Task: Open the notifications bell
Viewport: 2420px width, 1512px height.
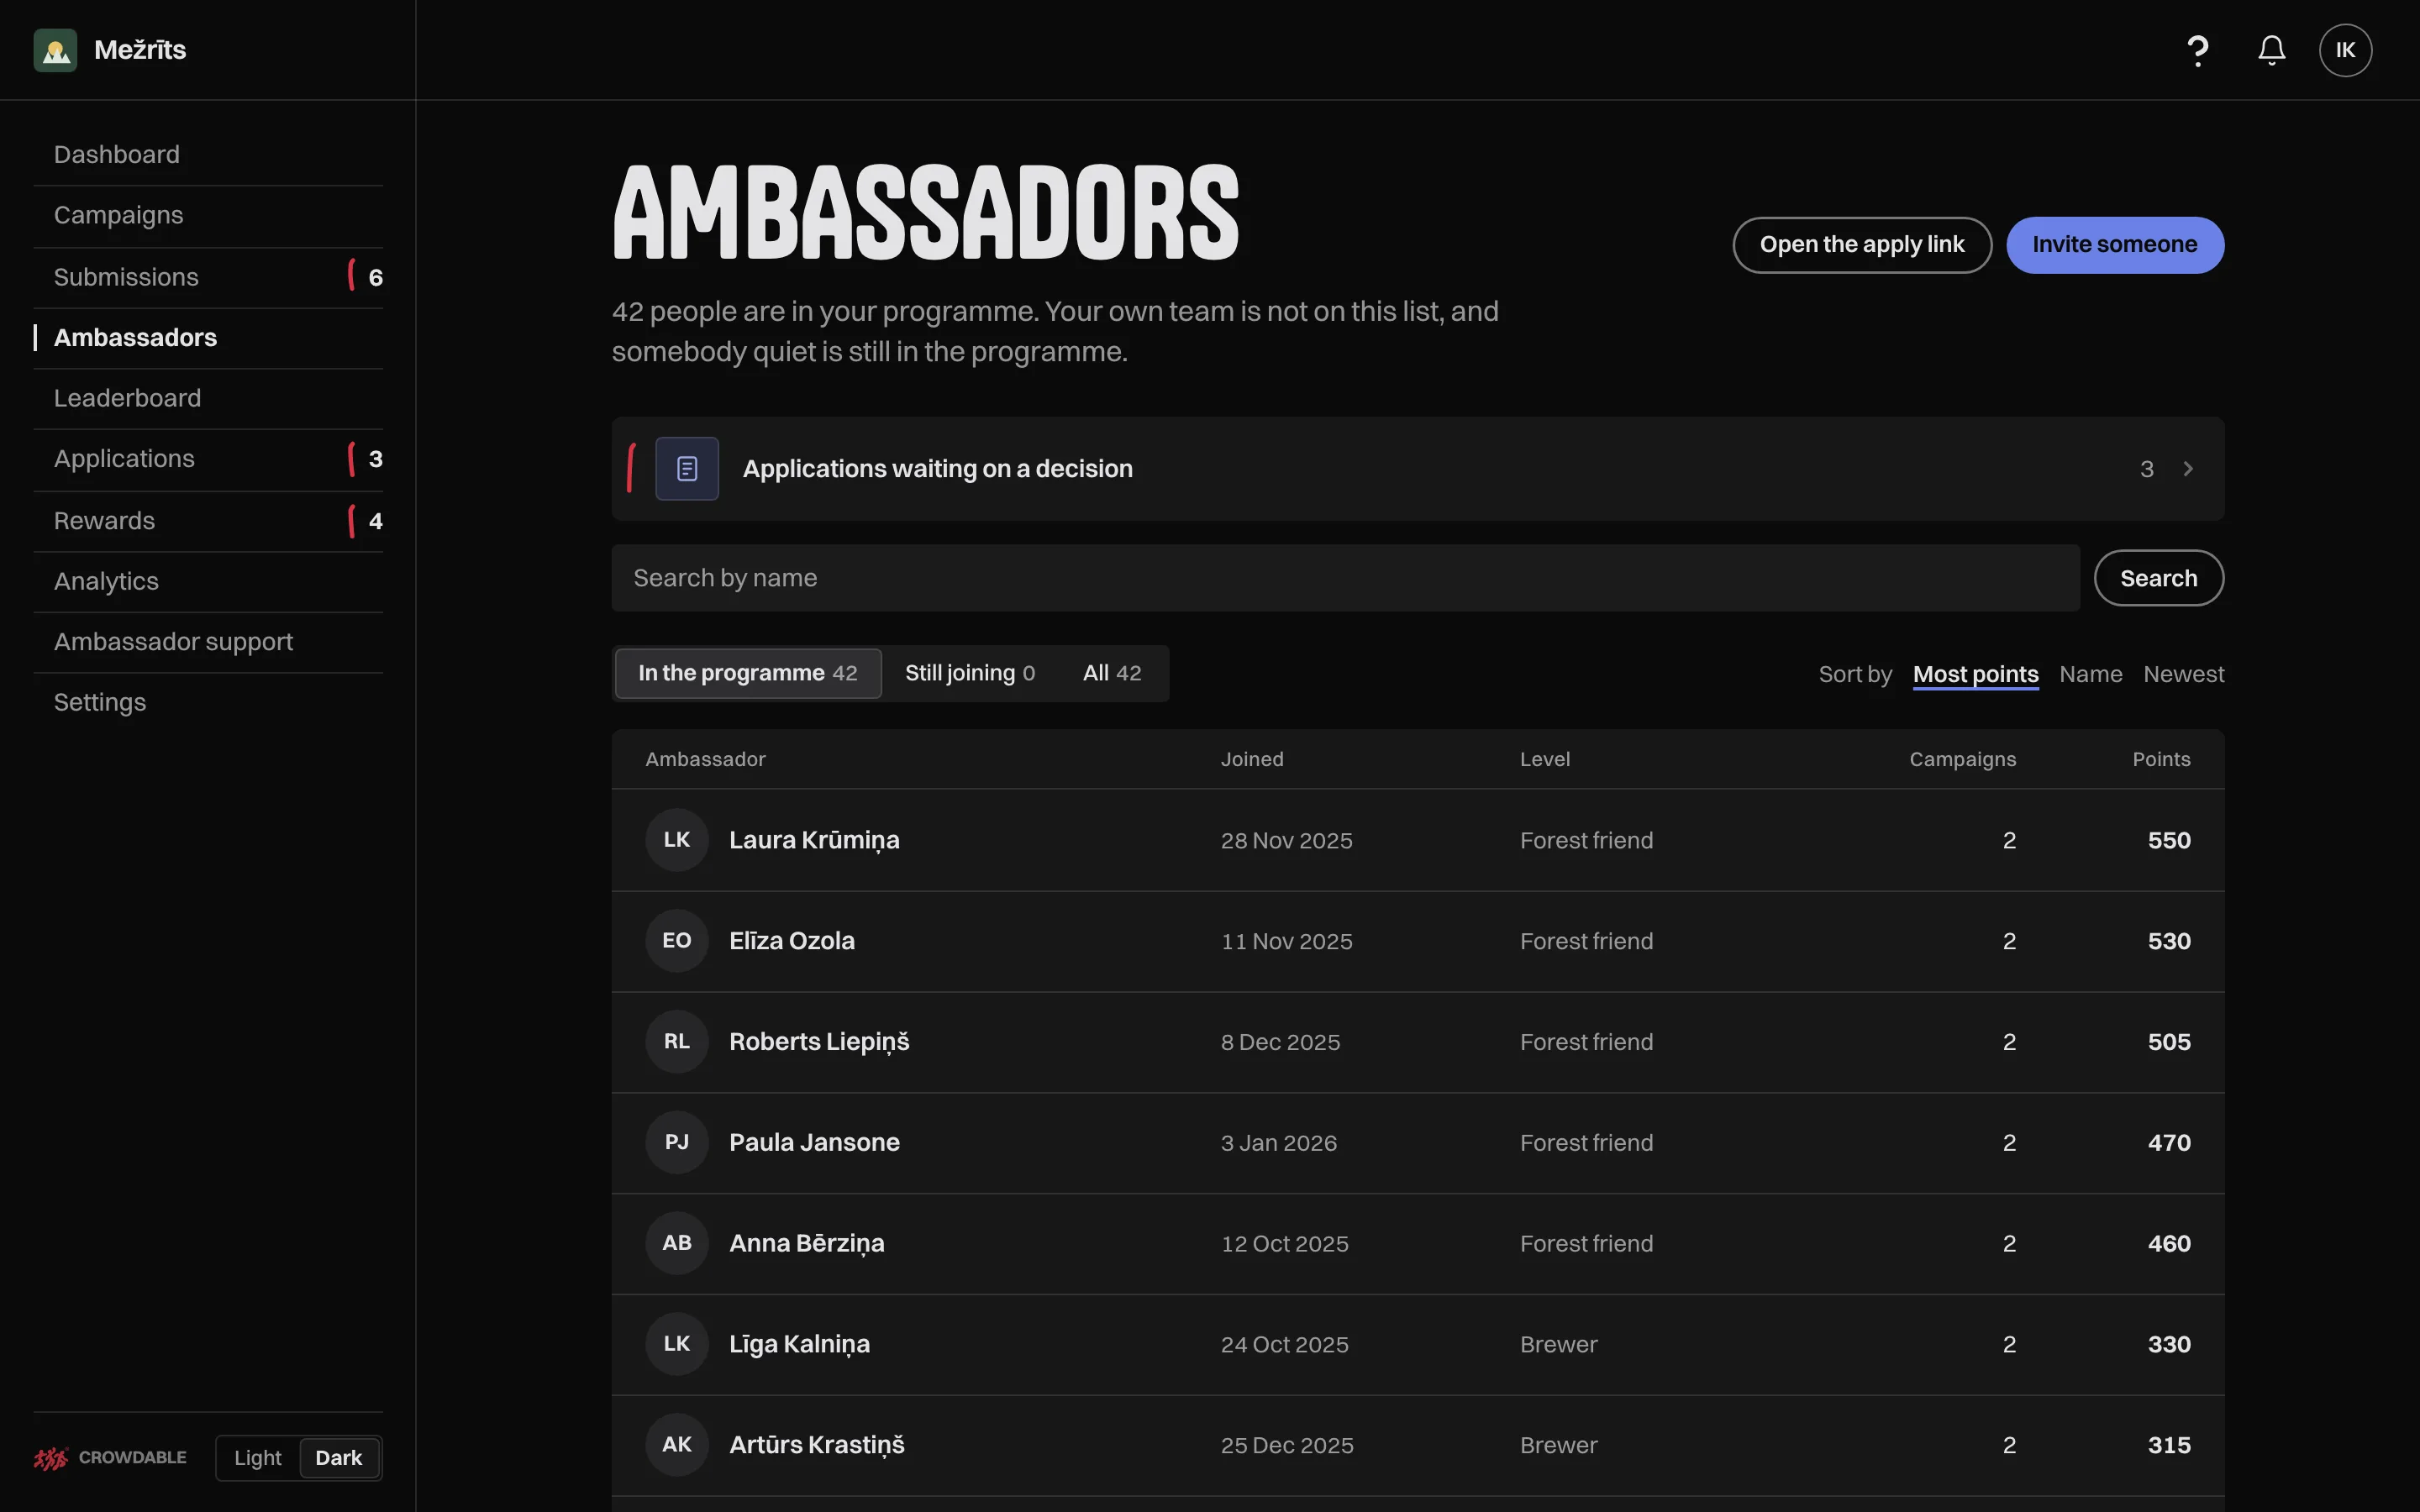Action: click(2271, 50)
